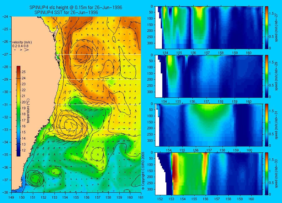Select the "speed (m/s) lat=-29" label
The image size is (282, 203).
[x=277, y=76]
